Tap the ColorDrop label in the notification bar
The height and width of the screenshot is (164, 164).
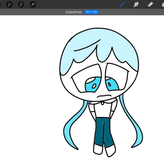(73, 12)
